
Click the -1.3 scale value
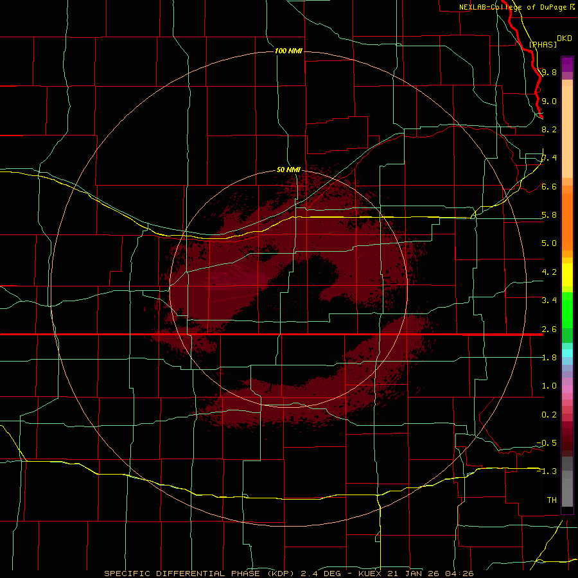coord(547,471)
